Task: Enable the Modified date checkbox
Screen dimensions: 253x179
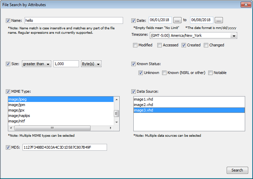Action: pyautogui.click(x=135, y=45)
